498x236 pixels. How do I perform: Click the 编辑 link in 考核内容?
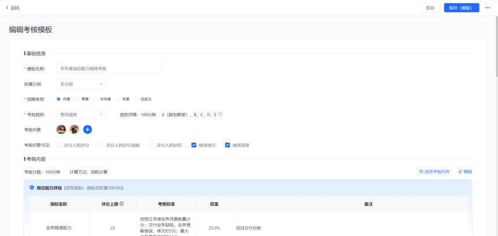coord(465,171)
